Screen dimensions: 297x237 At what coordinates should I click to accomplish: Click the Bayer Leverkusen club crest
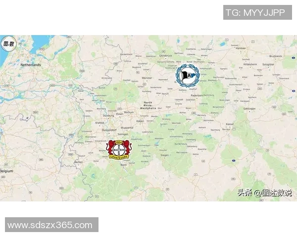pos(119,150)
